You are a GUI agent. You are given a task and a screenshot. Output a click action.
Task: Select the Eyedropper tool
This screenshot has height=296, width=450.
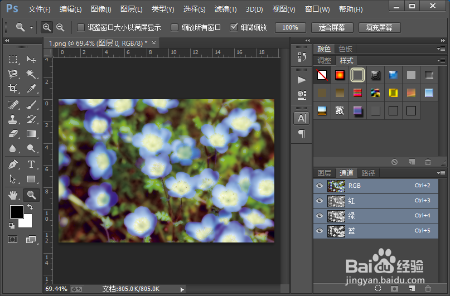[x=31, y=88]
